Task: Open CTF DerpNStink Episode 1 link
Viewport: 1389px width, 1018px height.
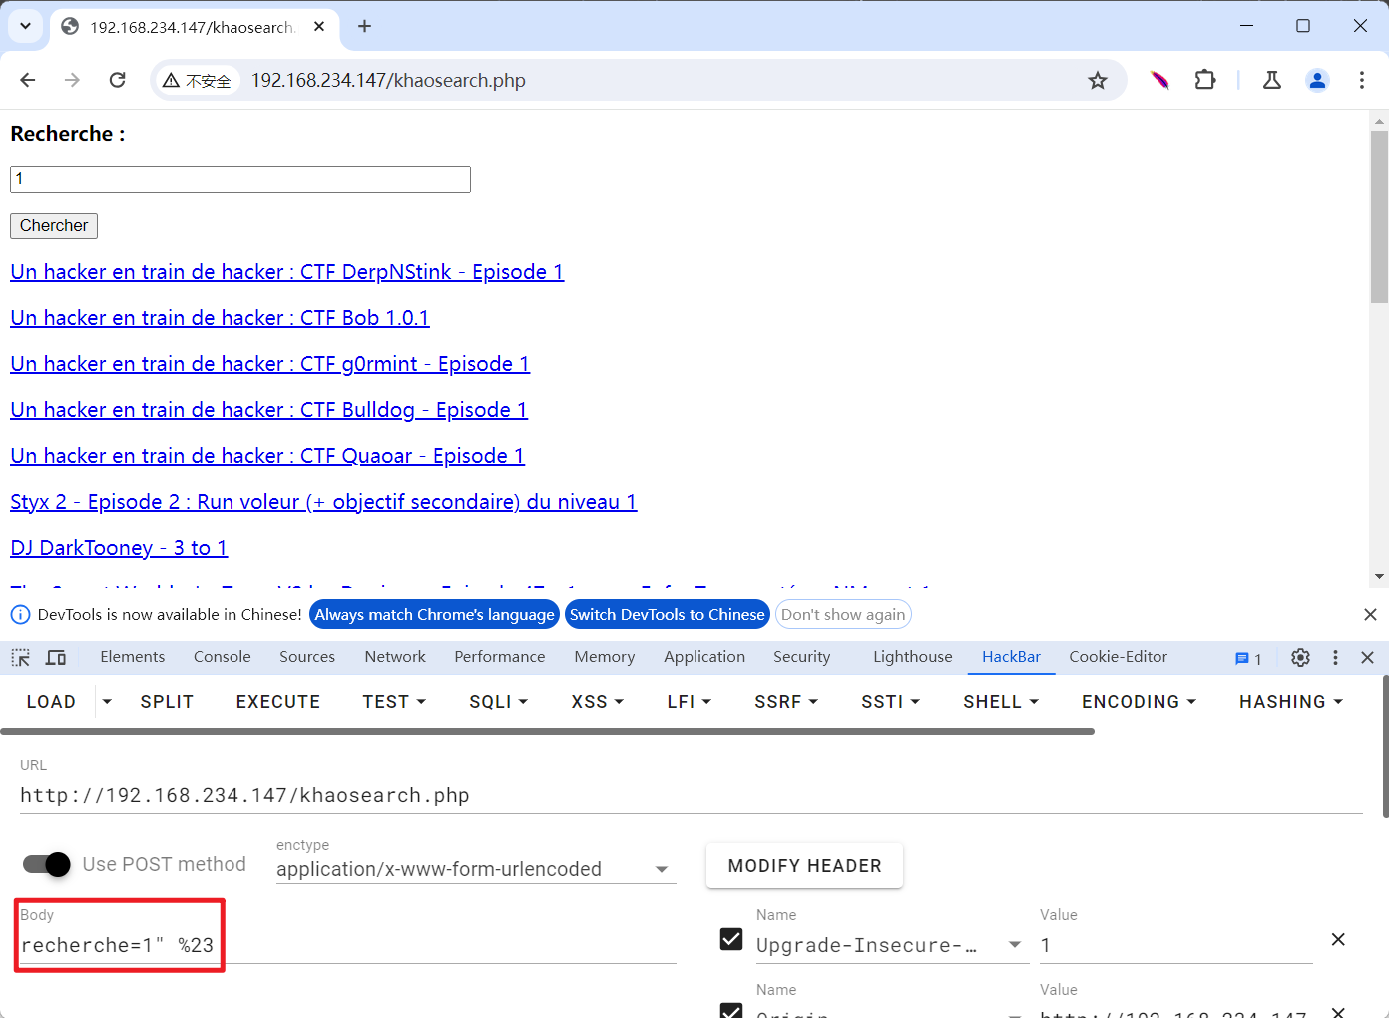Action: coord(286,272)
